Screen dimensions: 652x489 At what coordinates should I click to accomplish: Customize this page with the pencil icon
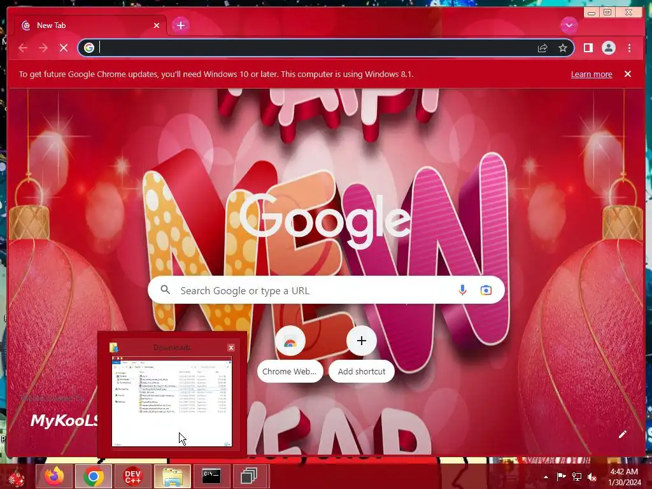(x=622, y=434)
